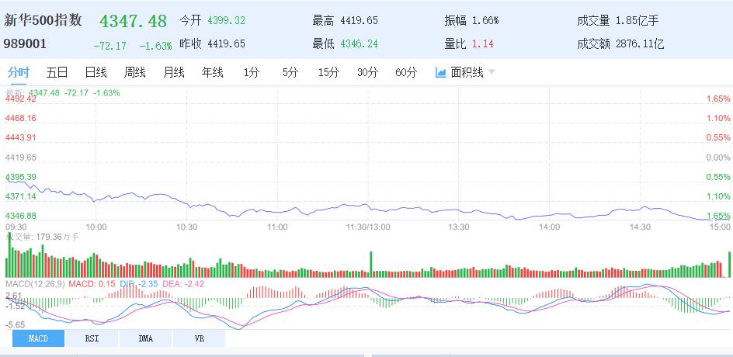Open the 五日 five-day chart tab
The height and width of the screenshot is (357, 733).
point(57,72)
